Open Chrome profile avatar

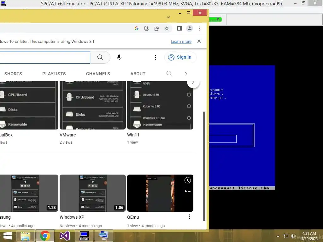tap(190, 28)
